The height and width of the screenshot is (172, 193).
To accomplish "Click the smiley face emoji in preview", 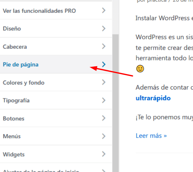I will 140,69.
